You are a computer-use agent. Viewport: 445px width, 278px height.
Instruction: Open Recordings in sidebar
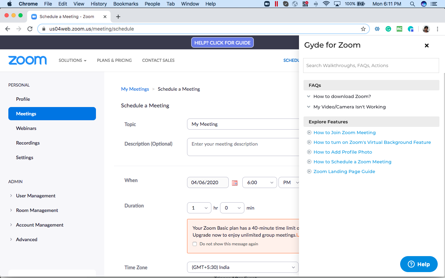[28, 143]
